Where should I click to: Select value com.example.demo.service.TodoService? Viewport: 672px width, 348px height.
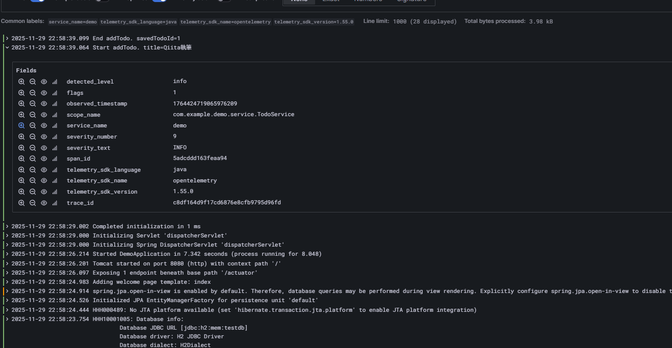tap(234, 115)
